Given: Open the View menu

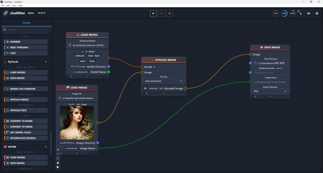Looking at the screenshot, I should [x=14, y=6].
